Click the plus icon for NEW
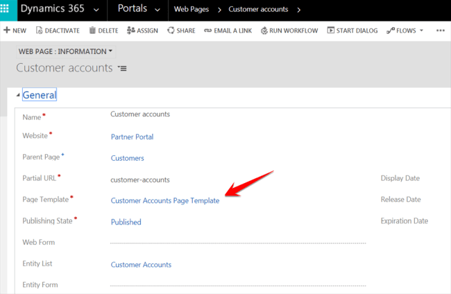Image resolution: width=451 pixels, height=294 pixels. [7, 30]
